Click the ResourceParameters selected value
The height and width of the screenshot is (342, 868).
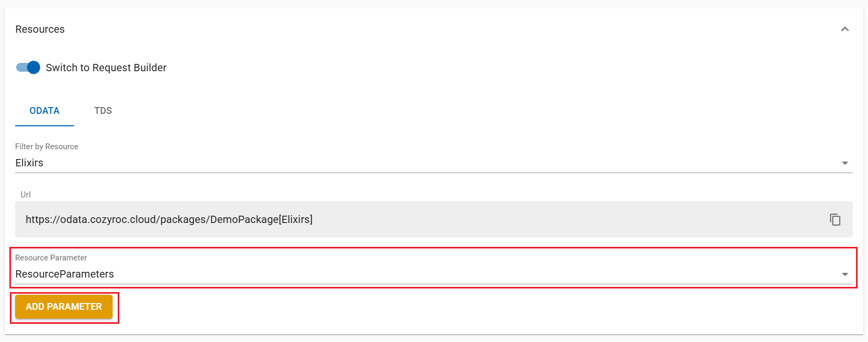65,274
